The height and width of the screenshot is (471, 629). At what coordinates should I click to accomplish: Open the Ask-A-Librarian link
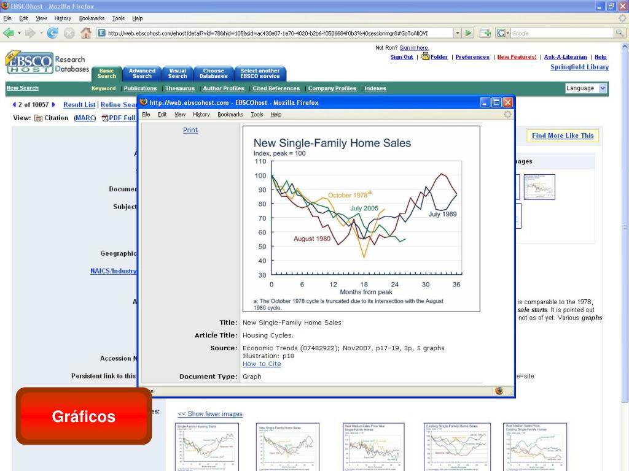(x=565, y=57)
